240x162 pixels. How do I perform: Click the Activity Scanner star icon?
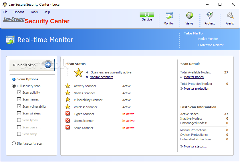point(68,86)
